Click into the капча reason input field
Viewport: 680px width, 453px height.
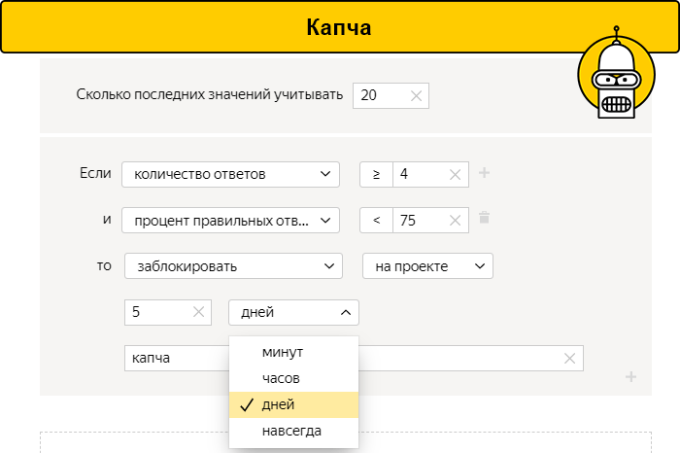(x=175, y=358)
